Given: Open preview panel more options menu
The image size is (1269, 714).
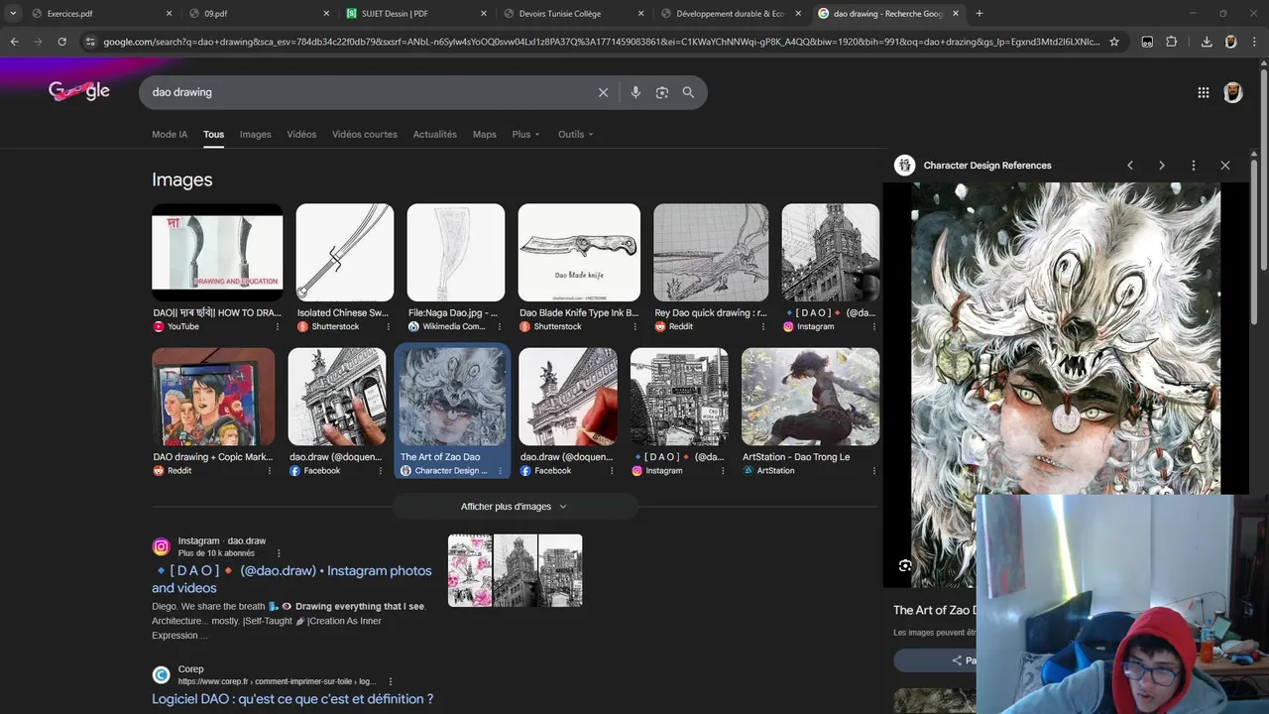Looking at the screenshot, I should tap(1194, 166).
